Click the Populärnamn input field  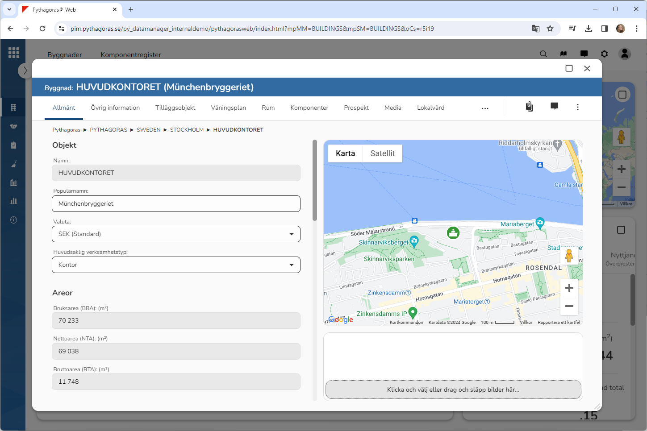176,204
